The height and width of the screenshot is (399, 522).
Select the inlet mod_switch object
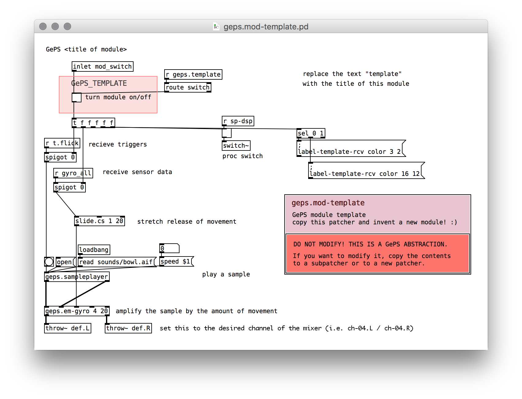point(103,66)
